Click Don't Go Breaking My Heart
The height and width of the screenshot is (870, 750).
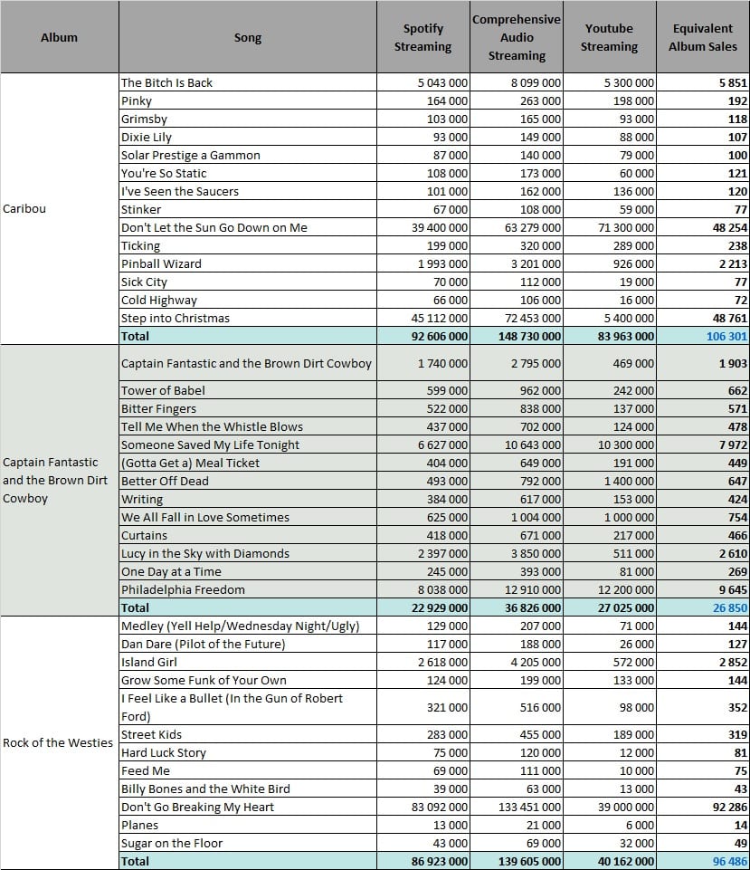pyautogui.click(x=248, y=808)
